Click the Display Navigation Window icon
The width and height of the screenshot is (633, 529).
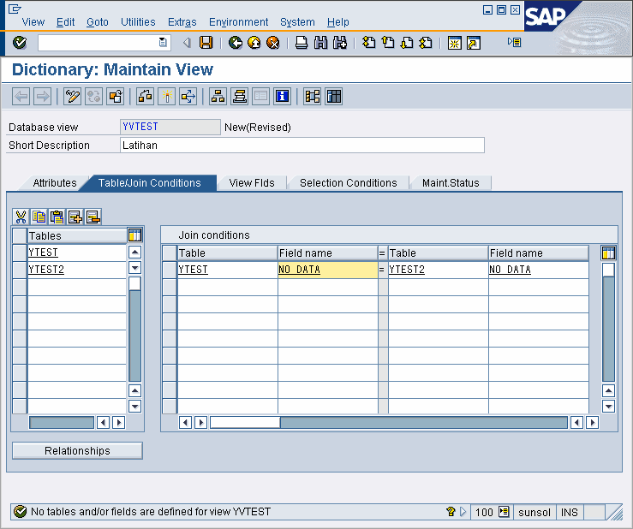pos(239,97)
